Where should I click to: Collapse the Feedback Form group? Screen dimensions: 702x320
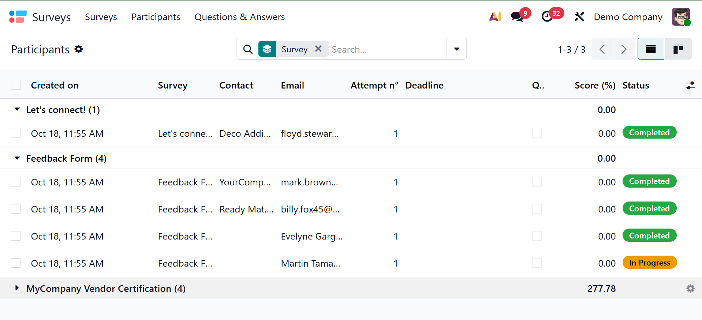17,158
